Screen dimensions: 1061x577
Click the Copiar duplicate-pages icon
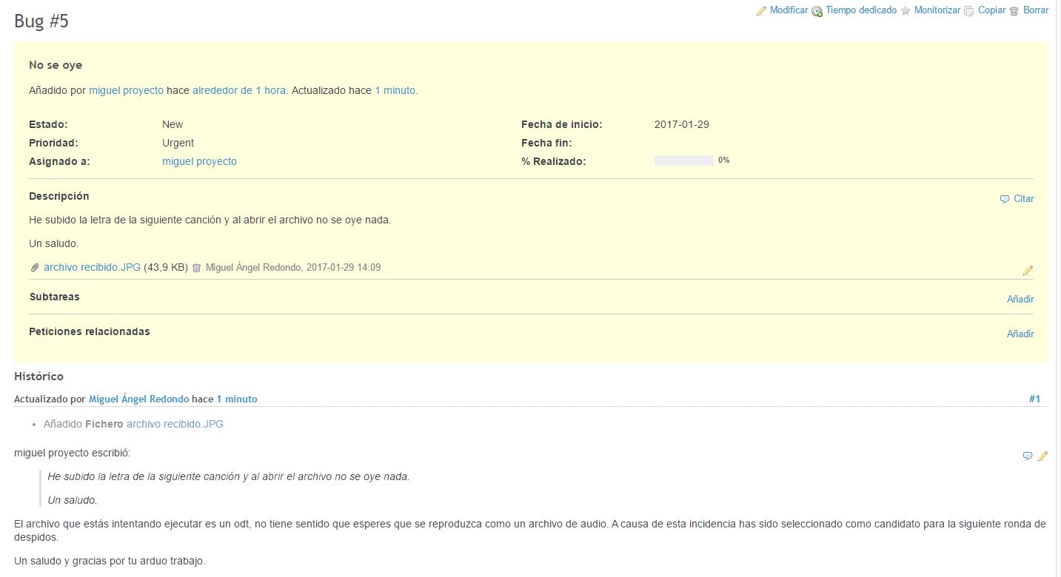pos(969,11)
